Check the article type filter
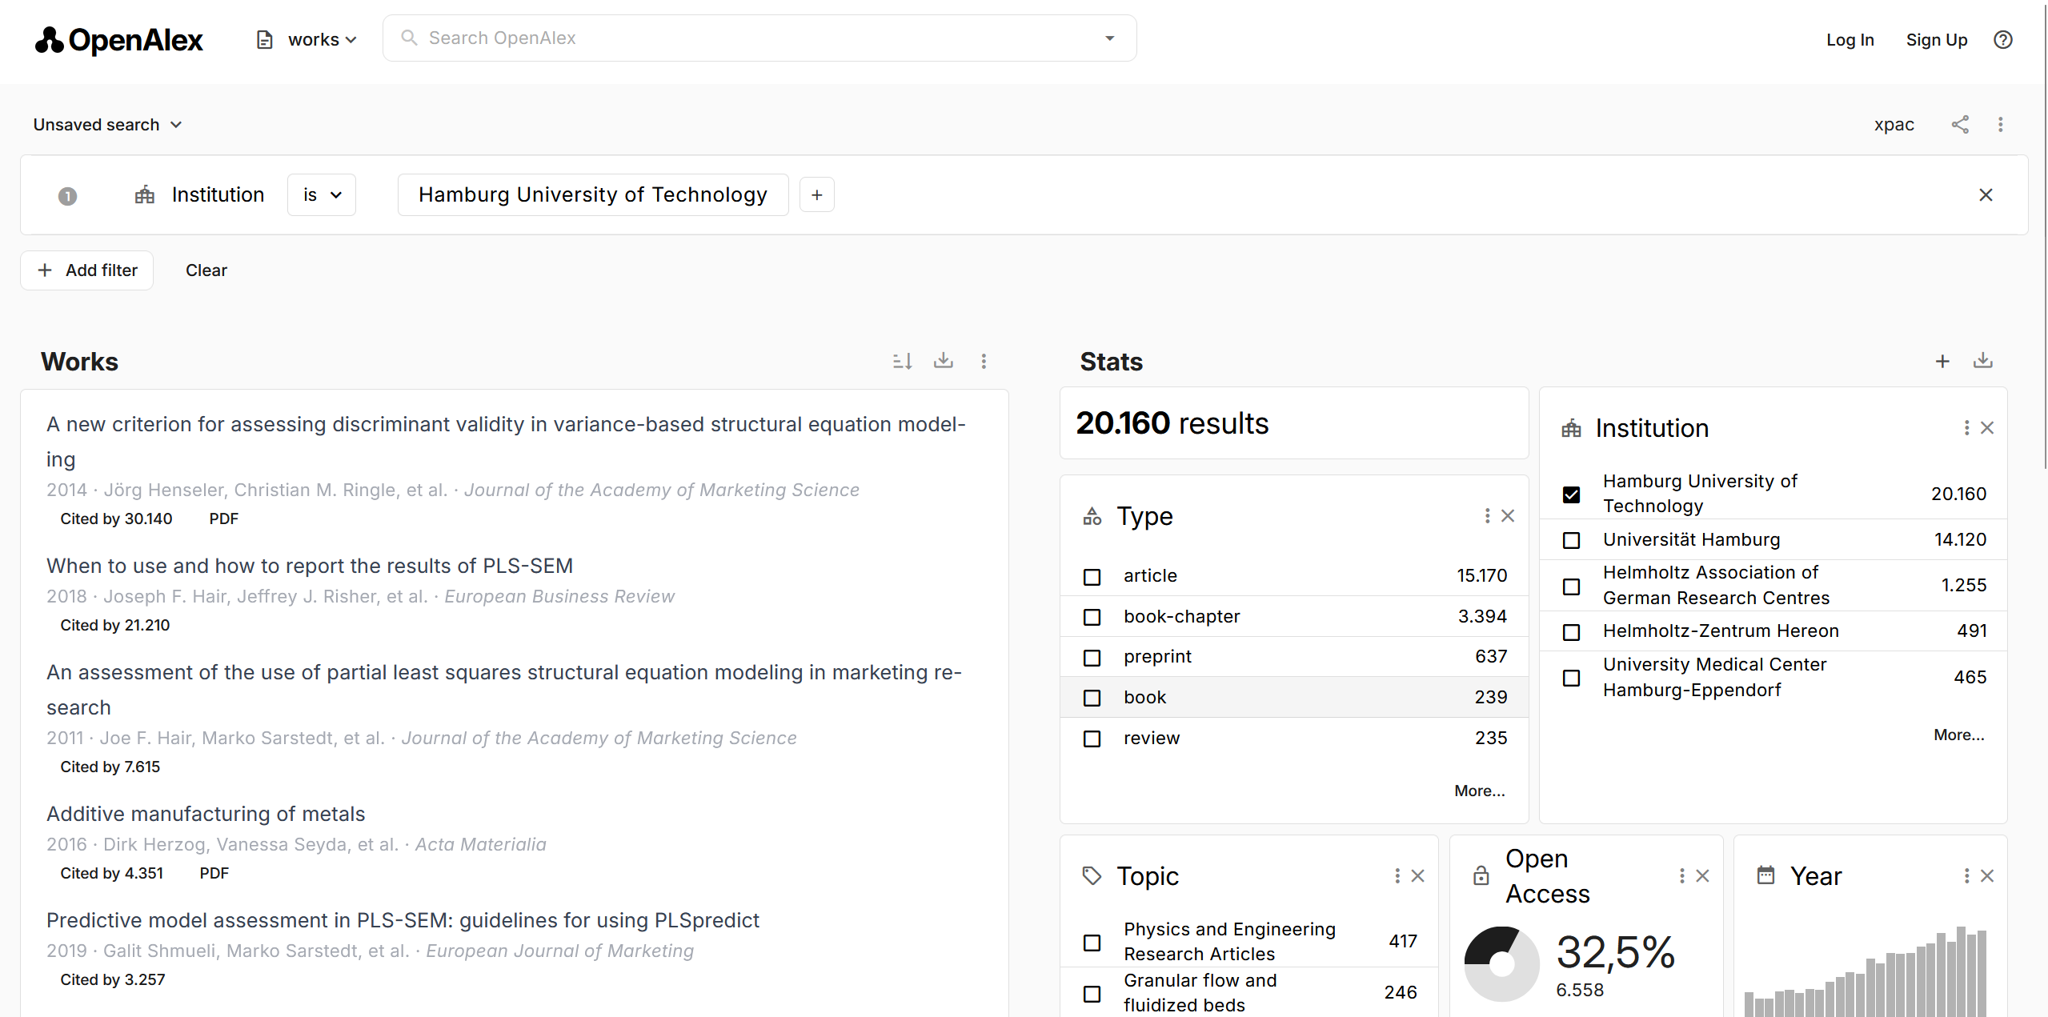Screen dimensions: 2048x1017 point(1092,576)
